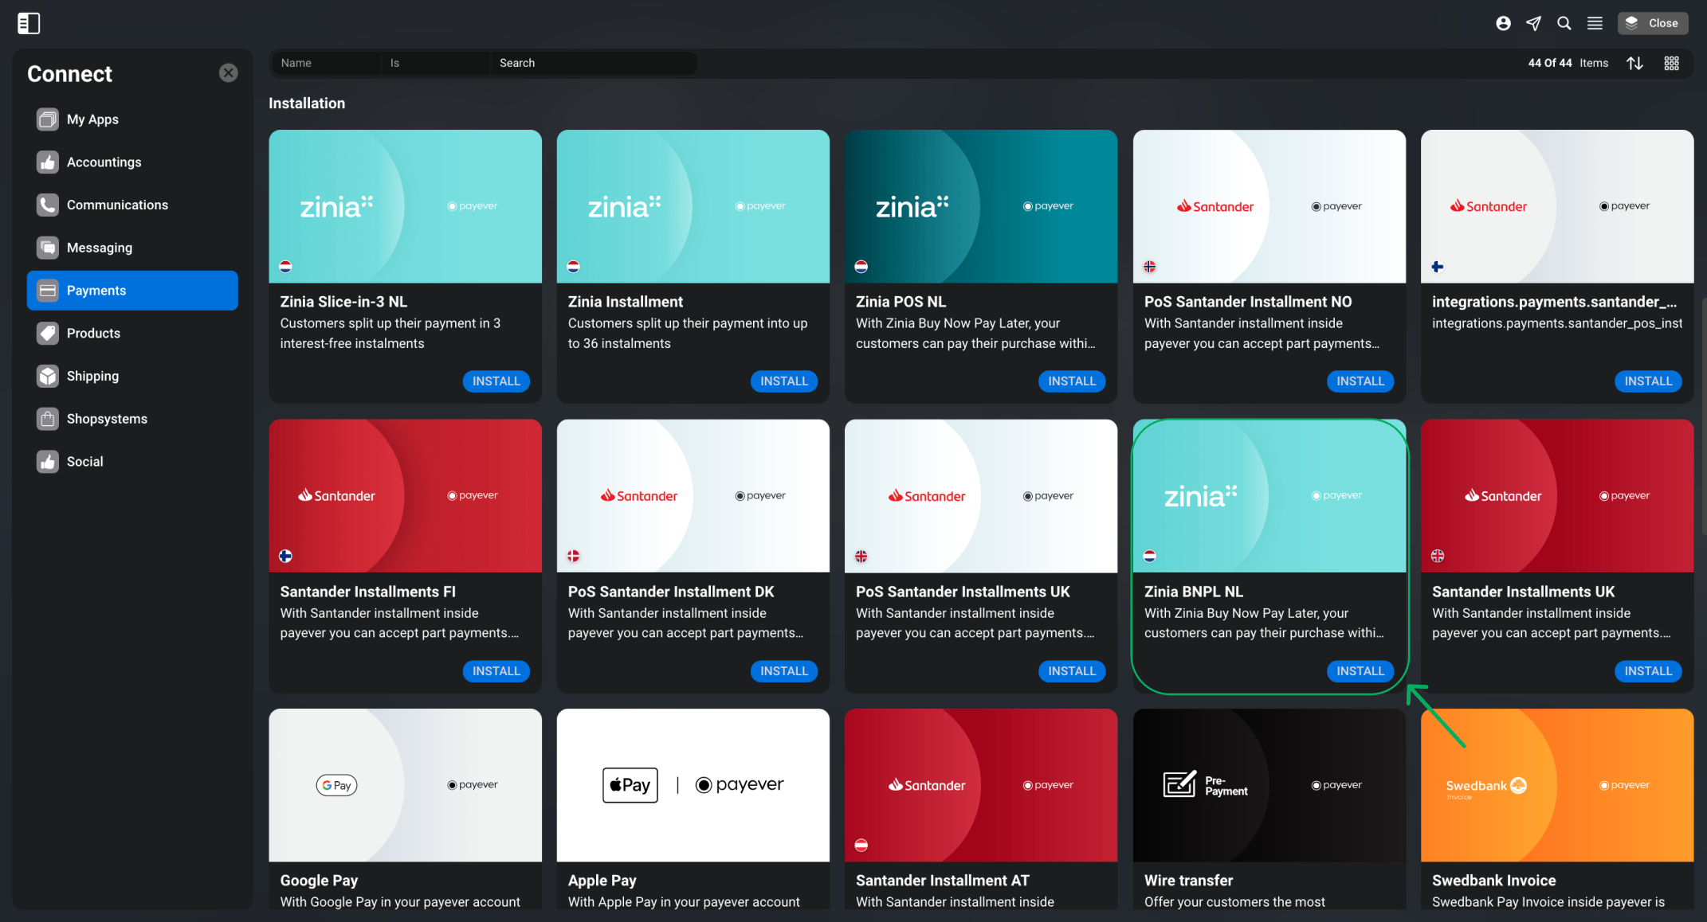The width and height of the screenshot is (1707, 922).
Task: Open Zinia POS NL card image
Action: [981, 206]
